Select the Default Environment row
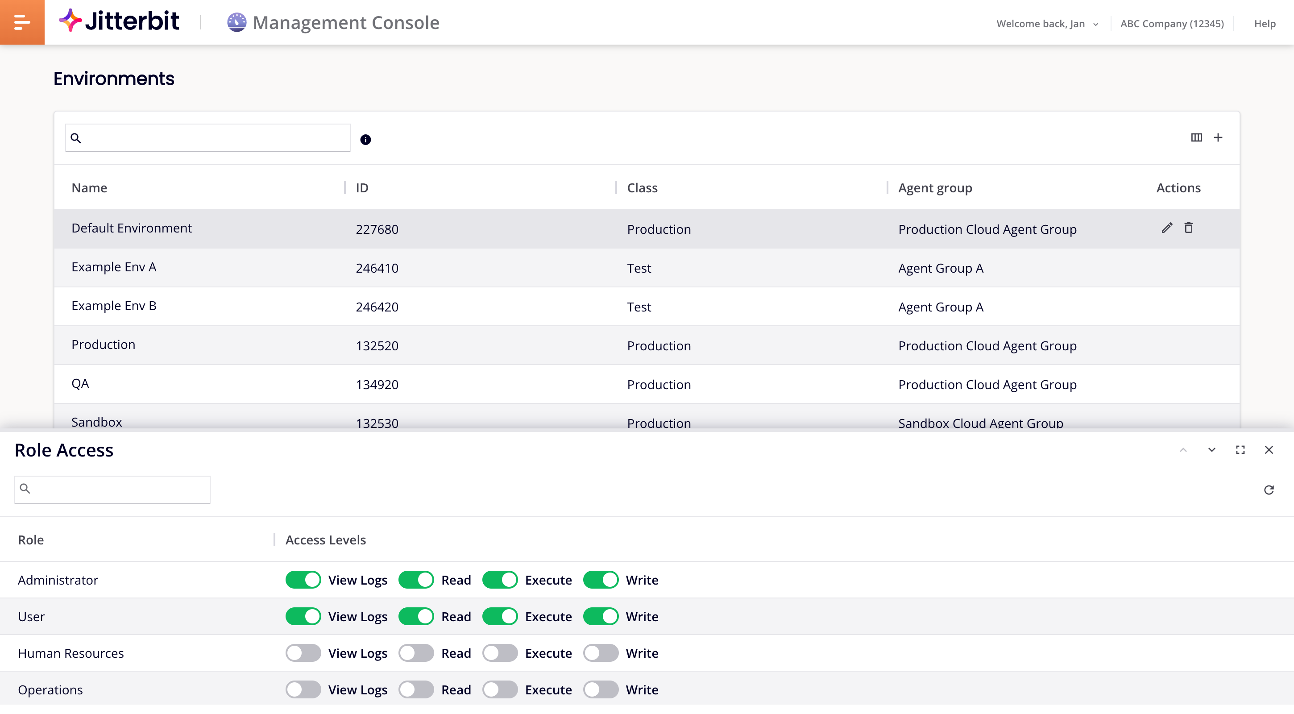This screenshot has width=1294, height=714. click(647, 229)
